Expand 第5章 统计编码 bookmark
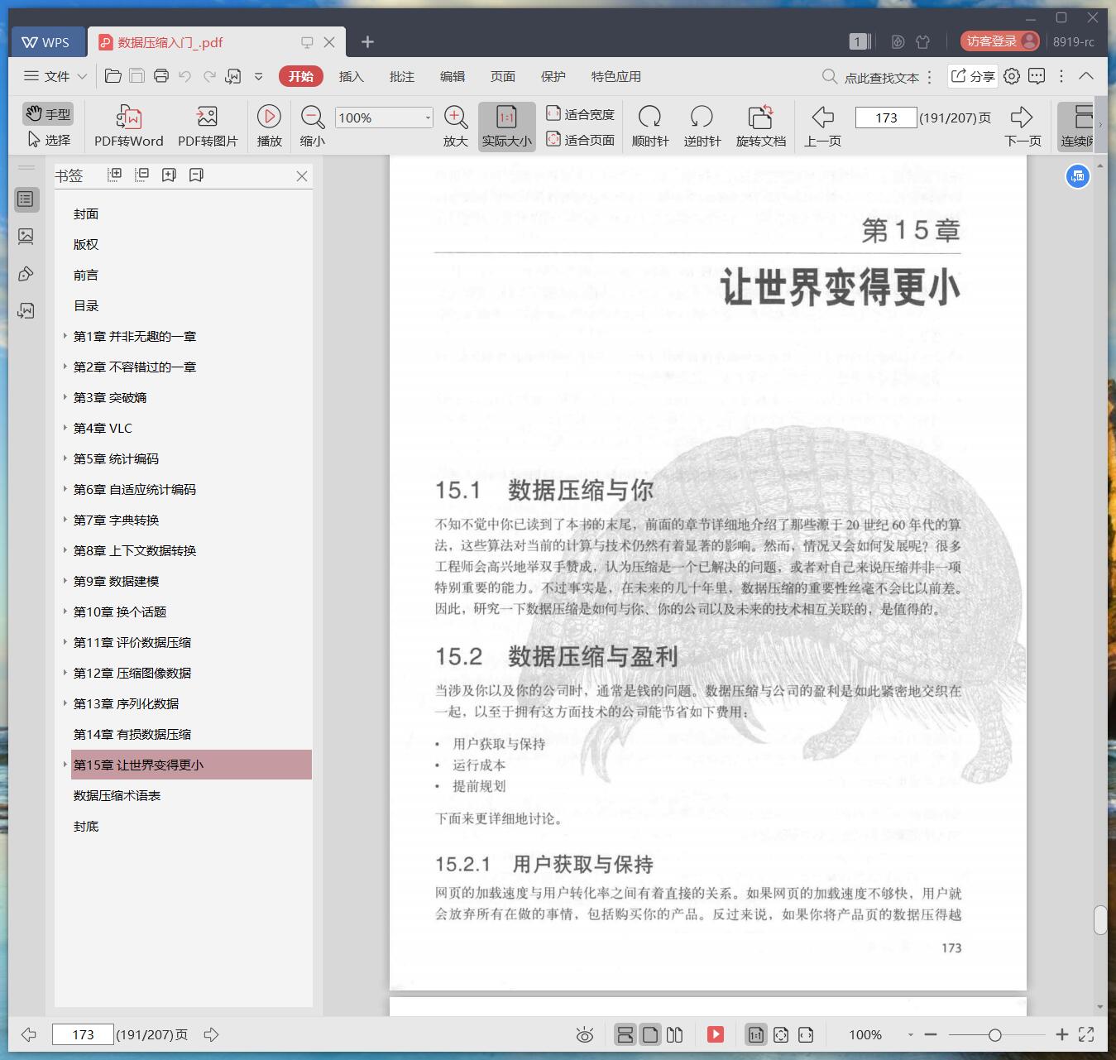Image resolution: width=1116 pixels, height=1060 pixels. click(x=65, y=458)
